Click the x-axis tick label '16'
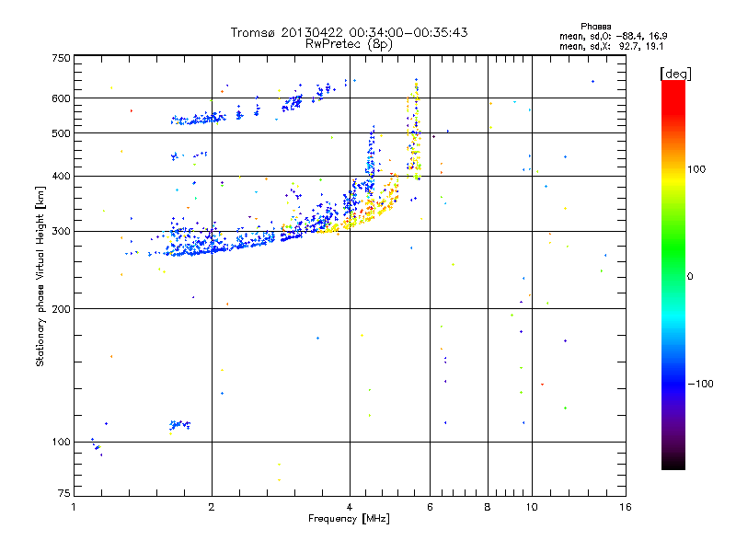Image resolution: width=736 pixels, height=552 pixels. click(x=626, y=507)
